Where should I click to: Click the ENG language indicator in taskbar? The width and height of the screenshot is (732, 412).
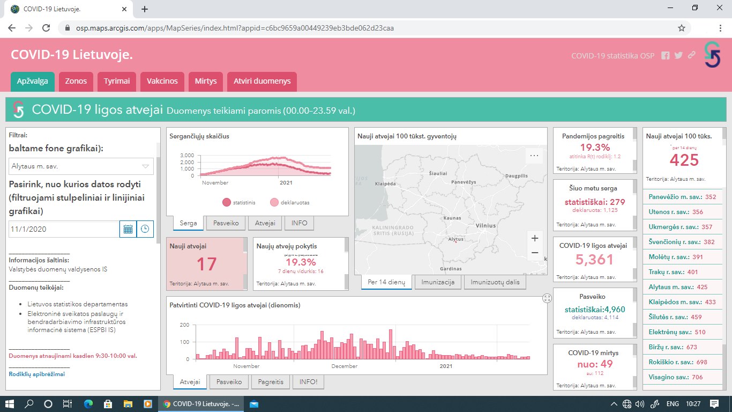pos(673,404)
